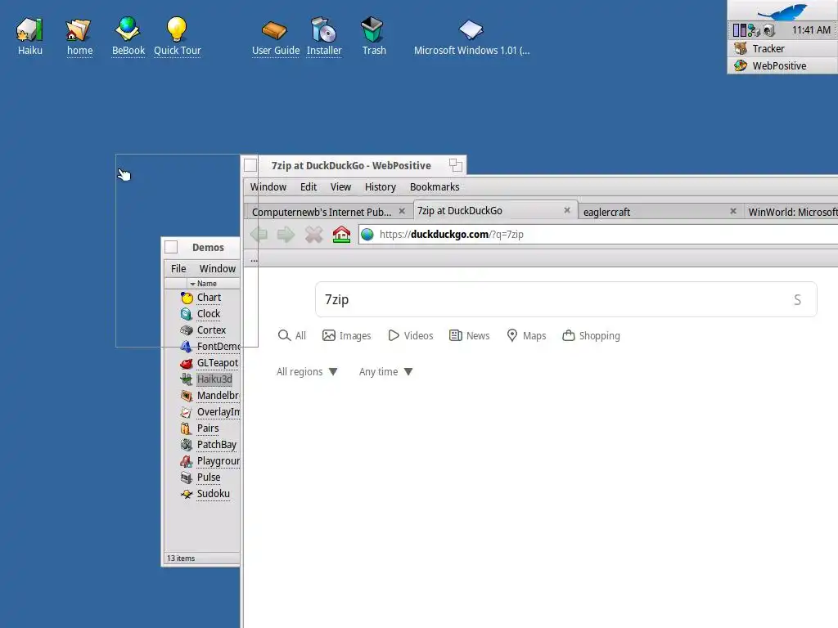Open the Trash desktop icon

click(x=372, y=29)
